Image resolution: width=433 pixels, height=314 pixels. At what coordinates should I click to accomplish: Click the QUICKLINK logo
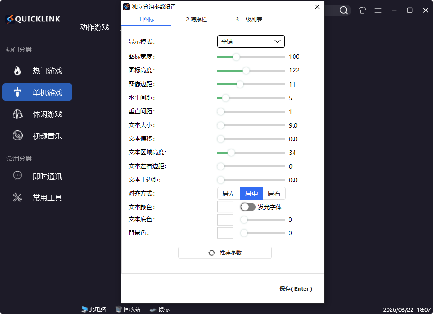point(32,19)
